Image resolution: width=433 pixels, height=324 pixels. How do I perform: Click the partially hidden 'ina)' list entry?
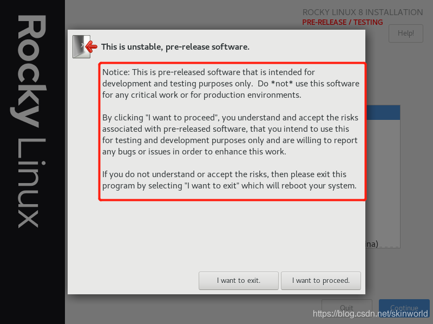tap(372, 244)
